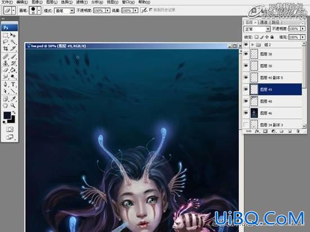Create new layer button
Viewport: 310px width, 232px height.
point(290,131)
